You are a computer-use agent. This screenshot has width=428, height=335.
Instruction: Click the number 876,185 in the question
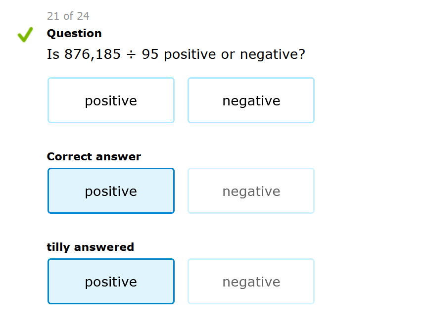coord(93,54)
